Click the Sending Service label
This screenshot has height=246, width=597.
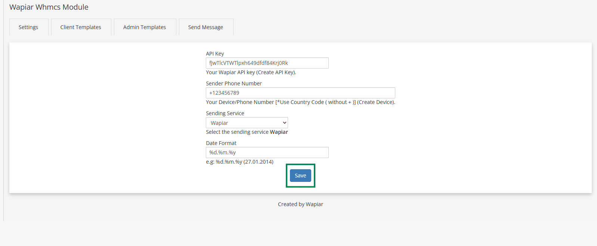[x=225, y=113]
